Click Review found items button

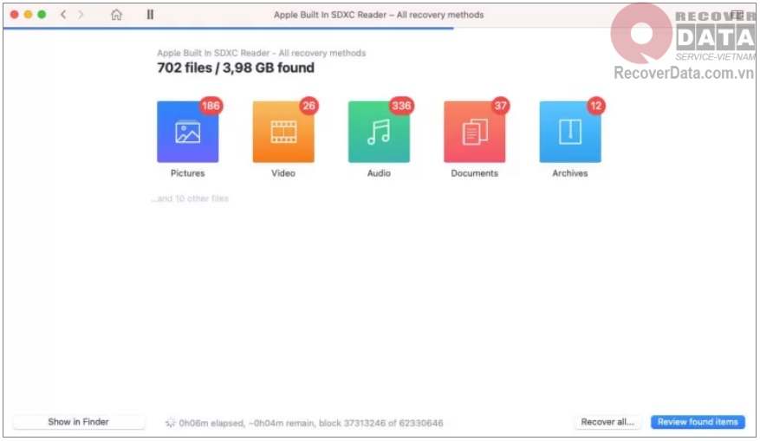click(698, 422)
